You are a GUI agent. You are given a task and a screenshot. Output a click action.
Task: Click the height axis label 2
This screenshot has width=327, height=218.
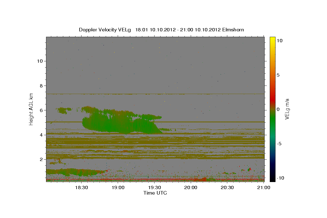(41, 159)
